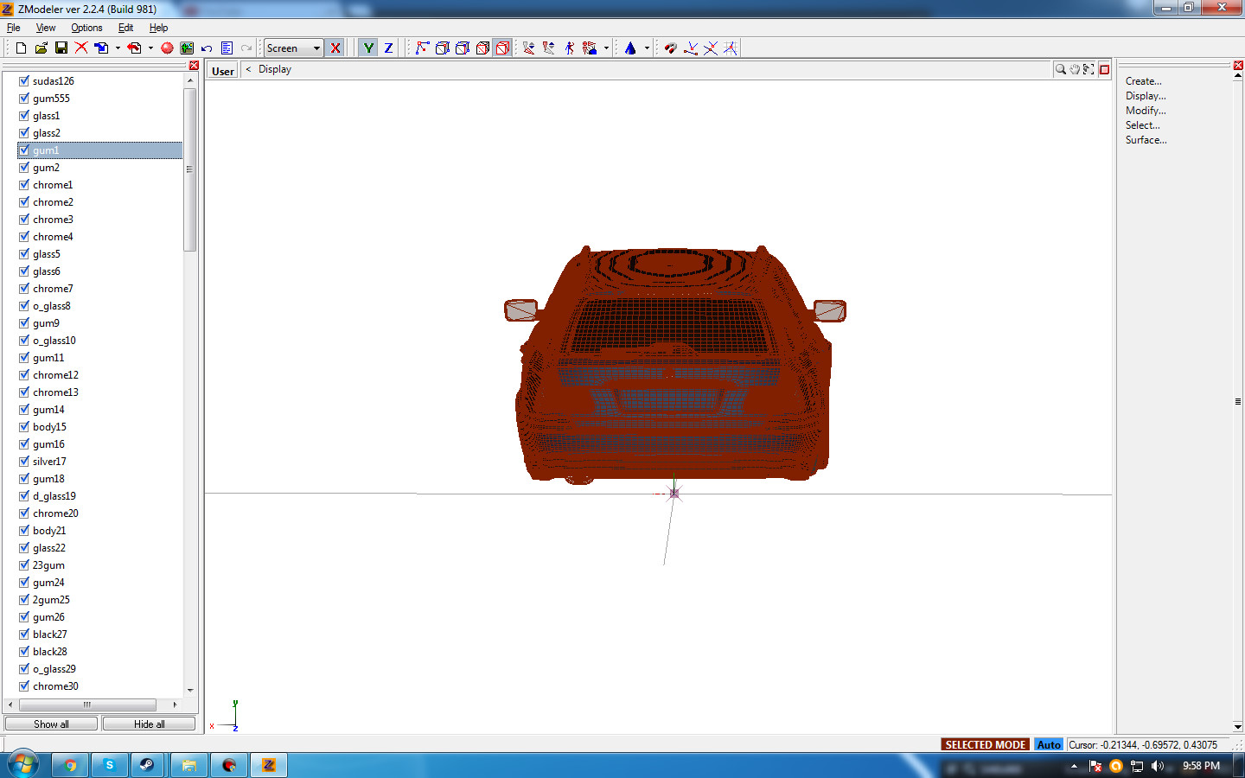Screen dimensions: 1245x778
Task: Open dropdown arrow next to Import icon
Action: 118,48
